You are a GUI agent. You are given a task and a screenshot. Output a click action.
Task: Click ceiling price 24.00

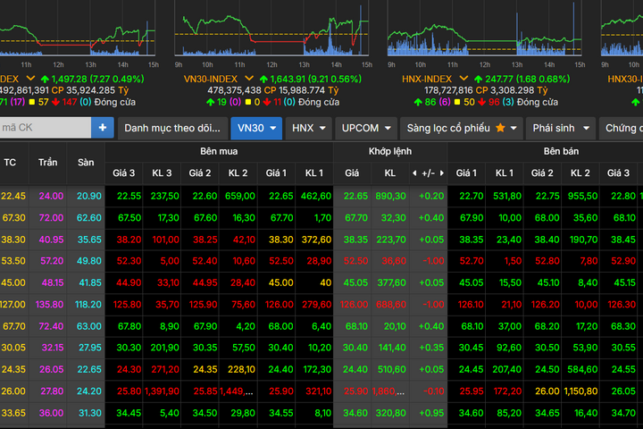pos(51,197)
